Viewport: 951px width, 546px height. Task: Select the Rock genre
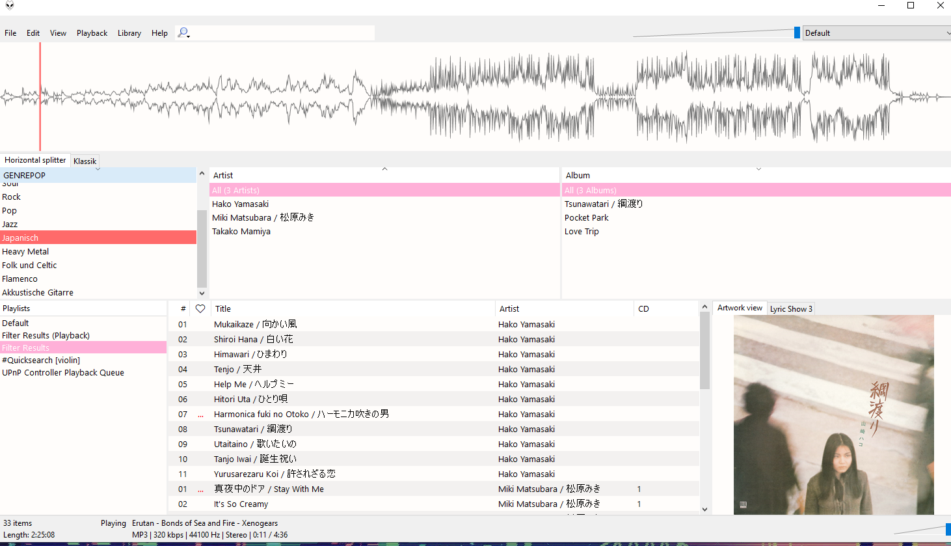click(x=98, y=197)
